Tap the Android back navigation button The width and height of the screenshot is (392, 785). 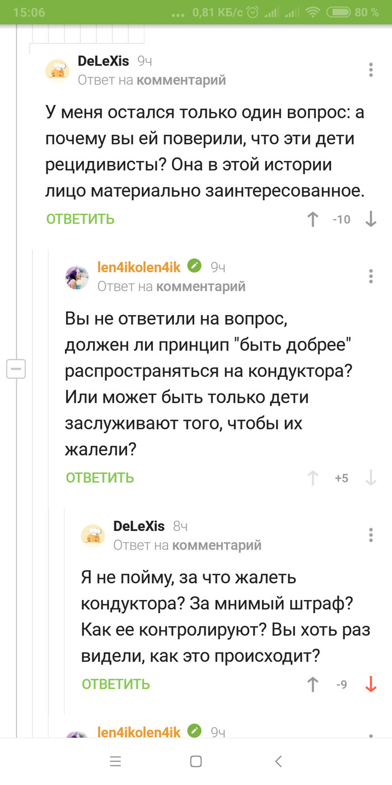coord(278,761)
